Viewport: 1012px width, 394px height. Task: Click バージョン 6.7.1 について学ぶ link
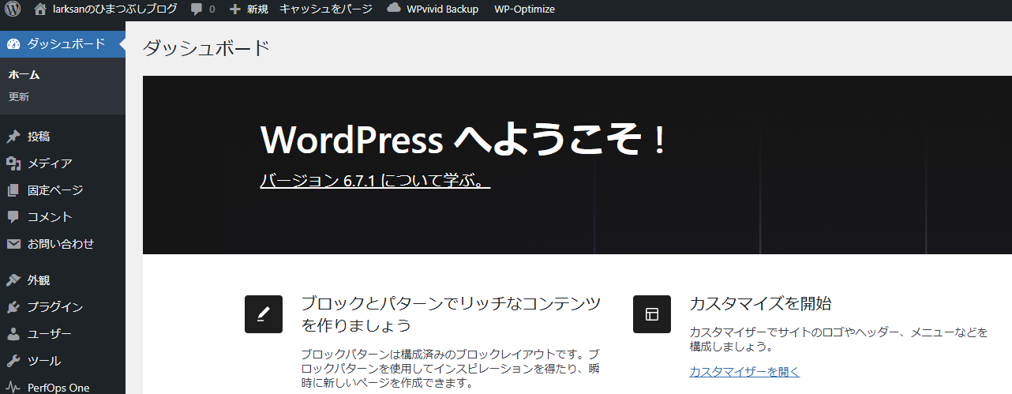[375, 181]
